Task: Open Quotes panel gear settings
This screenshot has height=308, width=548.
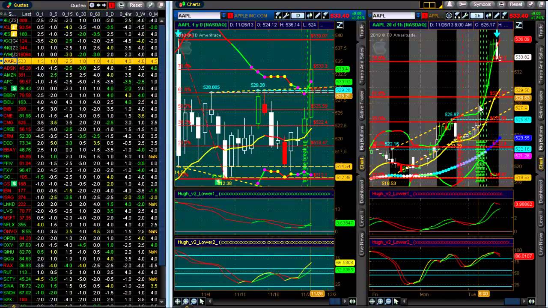Action: [x=92, y=5]
